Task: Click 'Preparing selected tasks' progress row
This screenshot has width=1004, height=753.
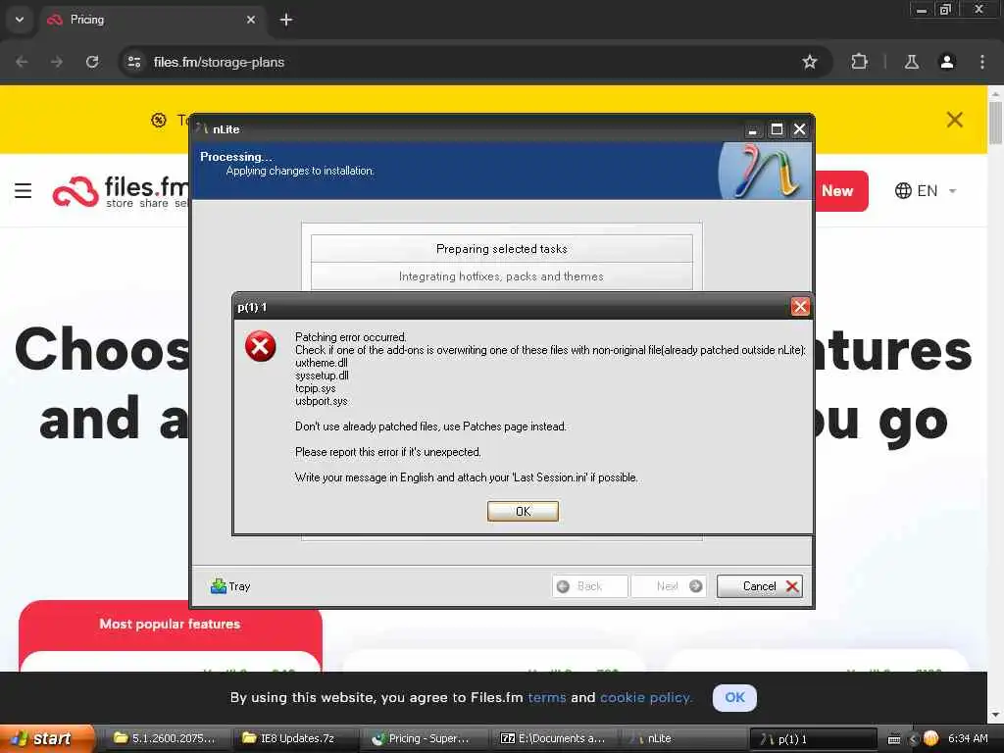Action: pos(501,248)
